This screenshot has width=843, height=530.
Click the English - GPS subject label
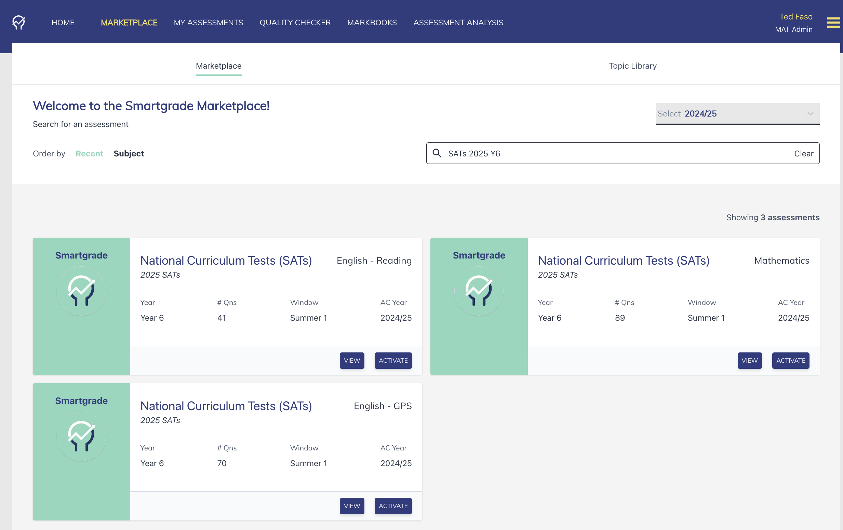(x=383, y=406)
